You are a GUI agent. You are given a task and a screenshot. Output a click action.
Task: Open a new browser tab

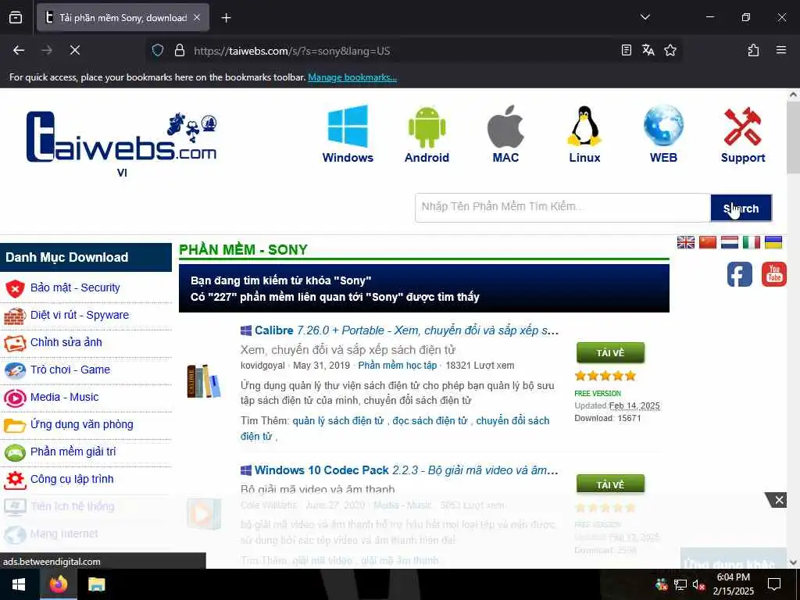tap(226, 18)
